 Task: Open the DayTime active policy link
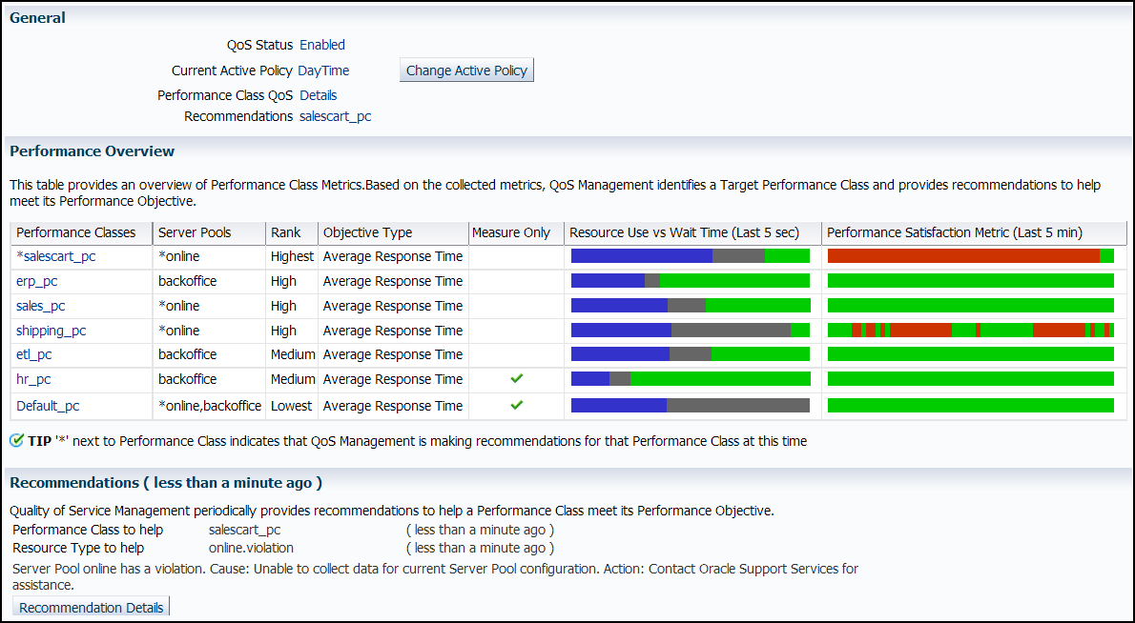coord(323,70)
